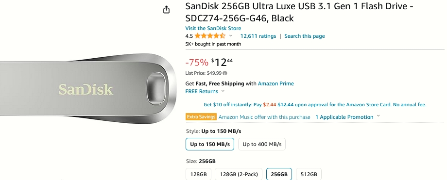
Task: Choose the 512GB size option
Action: pyautogui.click(x=309, y=174)
